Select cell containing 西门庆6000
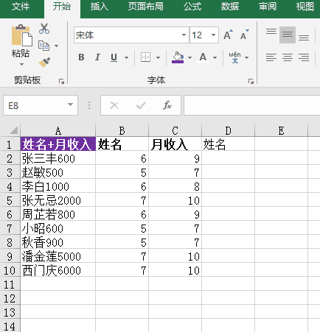This screenshot has width=320, height=332. click(58, 270)
